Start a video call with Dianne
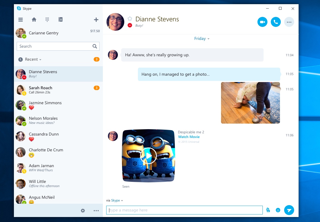 pos(262,22)
